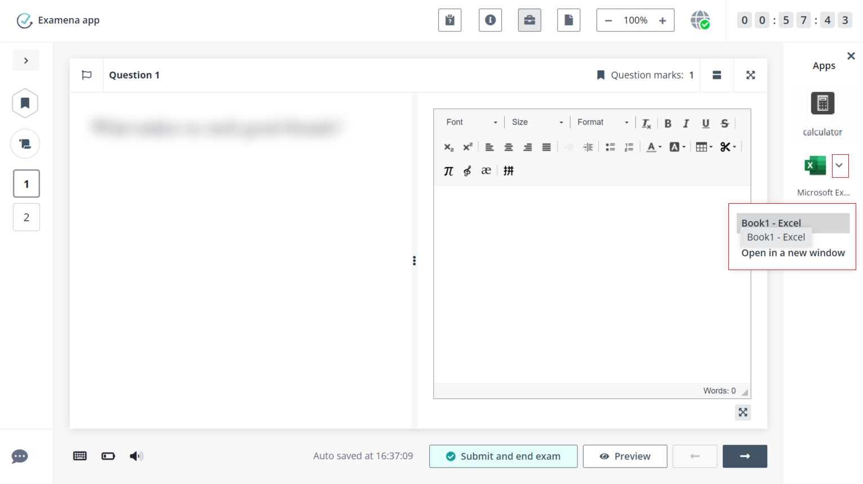Navigate to question 2
The width and height of the screenshot is (863, 484).
[26, 217]
